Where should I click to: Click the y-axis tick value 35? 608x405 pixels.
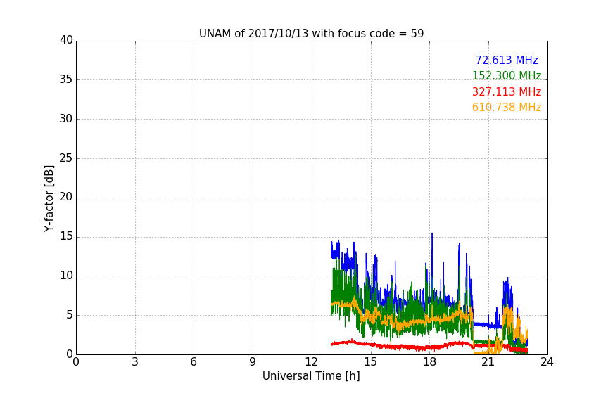[x=66, y=79]
